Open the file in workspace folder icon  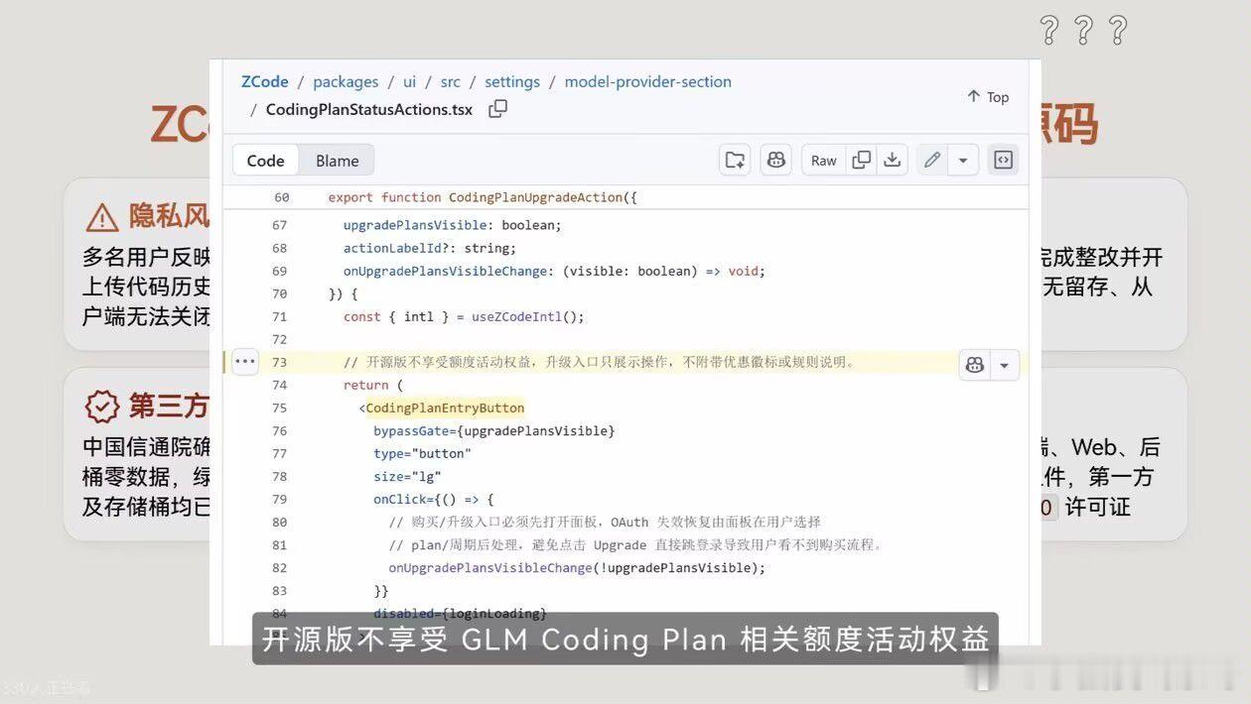click(735, 160)
